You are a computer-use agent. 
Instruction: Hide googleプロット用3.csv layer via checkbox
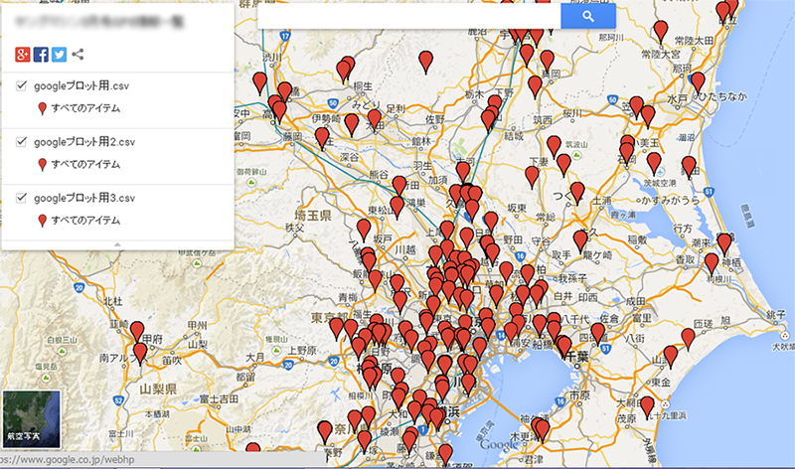click(x=22, y=198)
